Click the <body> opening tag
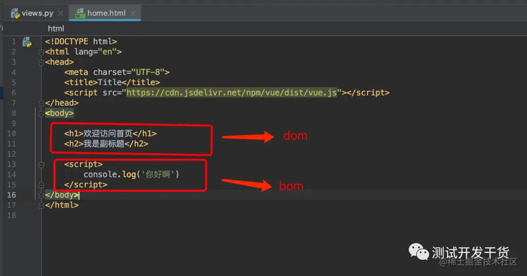Viewport: 527px width, 276px height. point(59,113)
